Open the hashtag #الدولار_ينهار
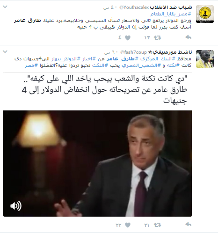Viewport: 218px width, 233px height. point(66,59)
